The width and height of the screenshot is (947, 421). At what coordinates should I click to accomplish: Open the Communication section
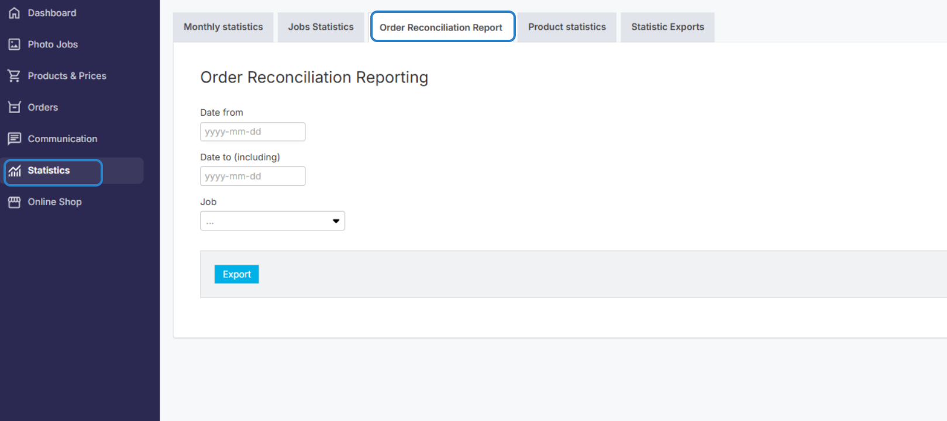click(x=63, y=139)
